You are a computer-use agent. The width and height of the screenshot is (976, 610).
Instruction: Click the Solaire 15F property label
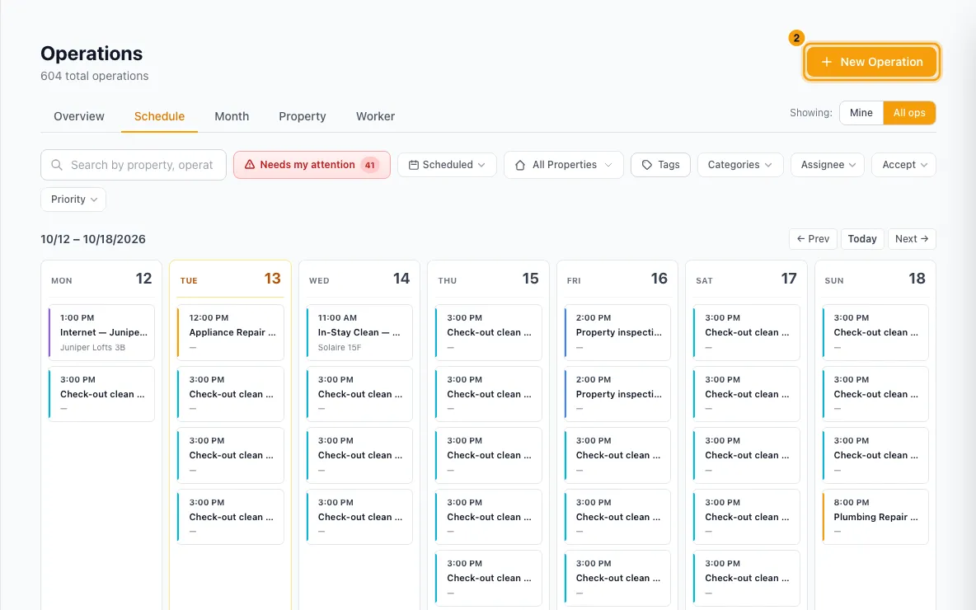point(340,347)
